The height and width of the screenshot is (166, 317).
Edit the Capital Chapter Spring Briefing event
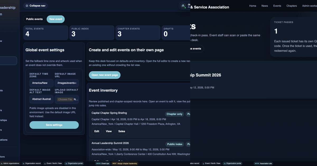tap(97, 131)
